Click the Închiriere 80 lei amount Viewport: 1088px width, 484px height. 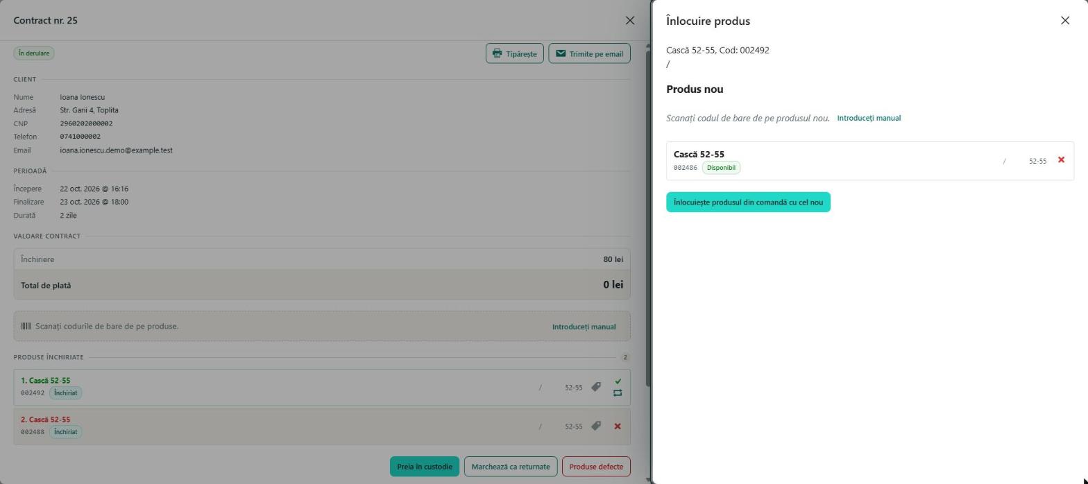click(x=613, y=259)
